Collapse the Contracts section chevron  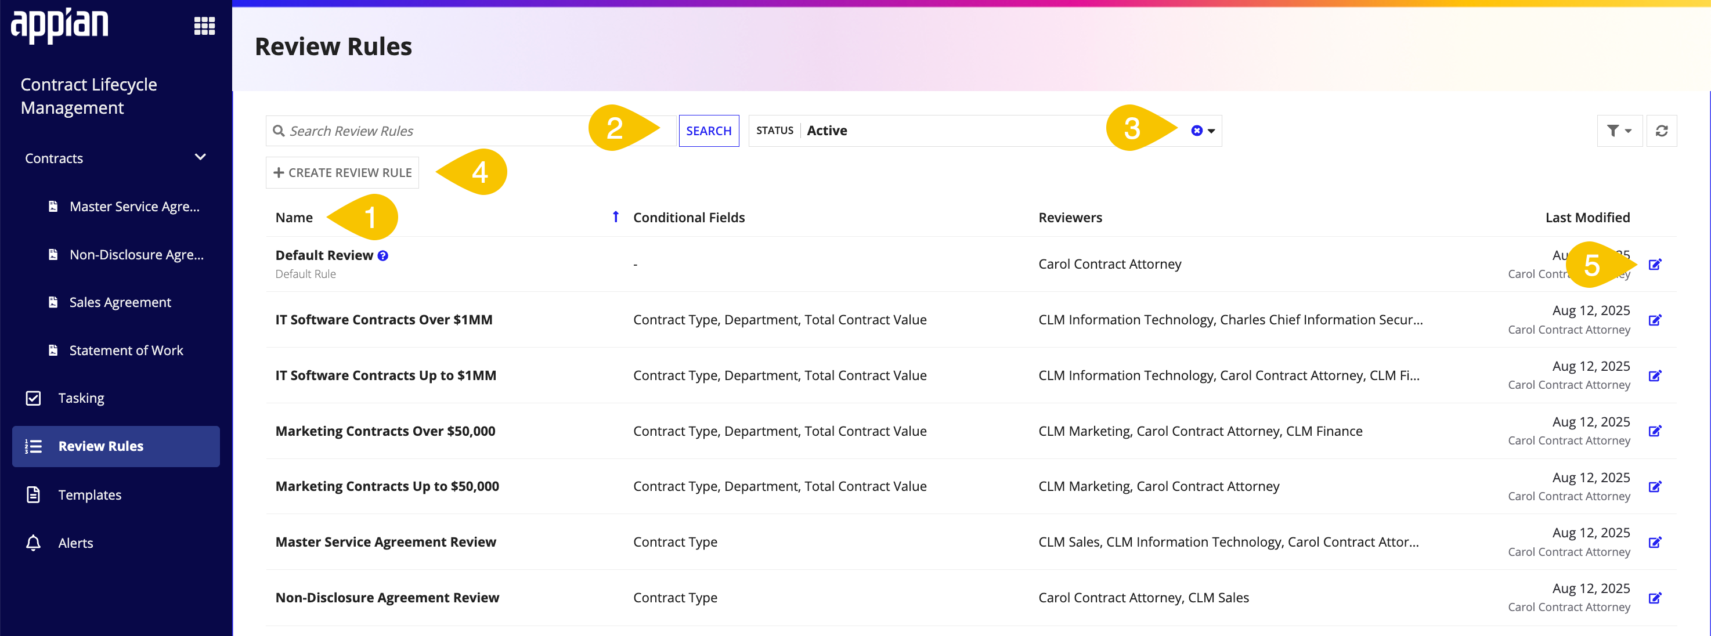[200, 157]
